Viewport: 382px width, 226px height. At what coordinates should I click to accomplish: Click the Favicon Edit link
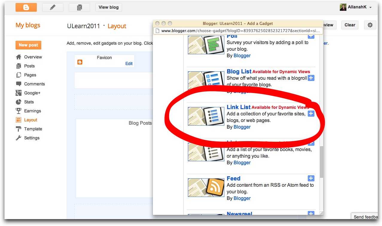click(129, 64)
